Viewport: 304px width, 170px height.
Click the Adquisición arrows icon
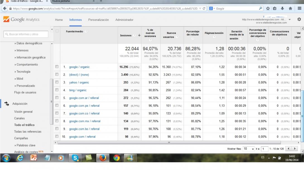(x=7, y=104)
